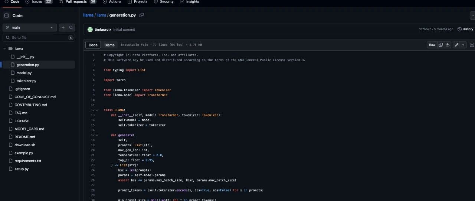Click the search icon beside the branch selector

[71, 27]
